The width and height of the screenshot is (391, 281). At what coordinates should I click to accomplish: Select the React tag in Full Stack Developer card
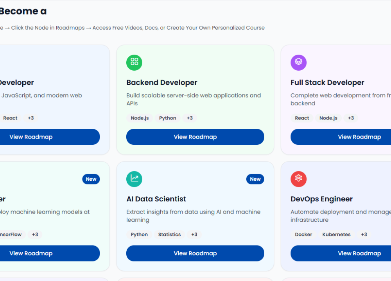tap(302, 118)
